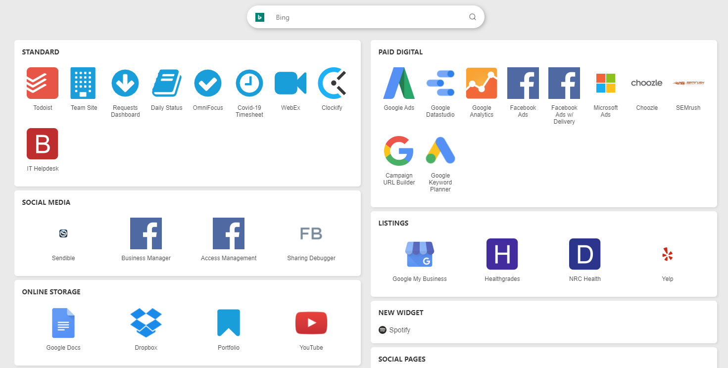Screen dimensions: 728x368
Task: Open the Todoist shortcut icon
Action: tap(43, 83)
